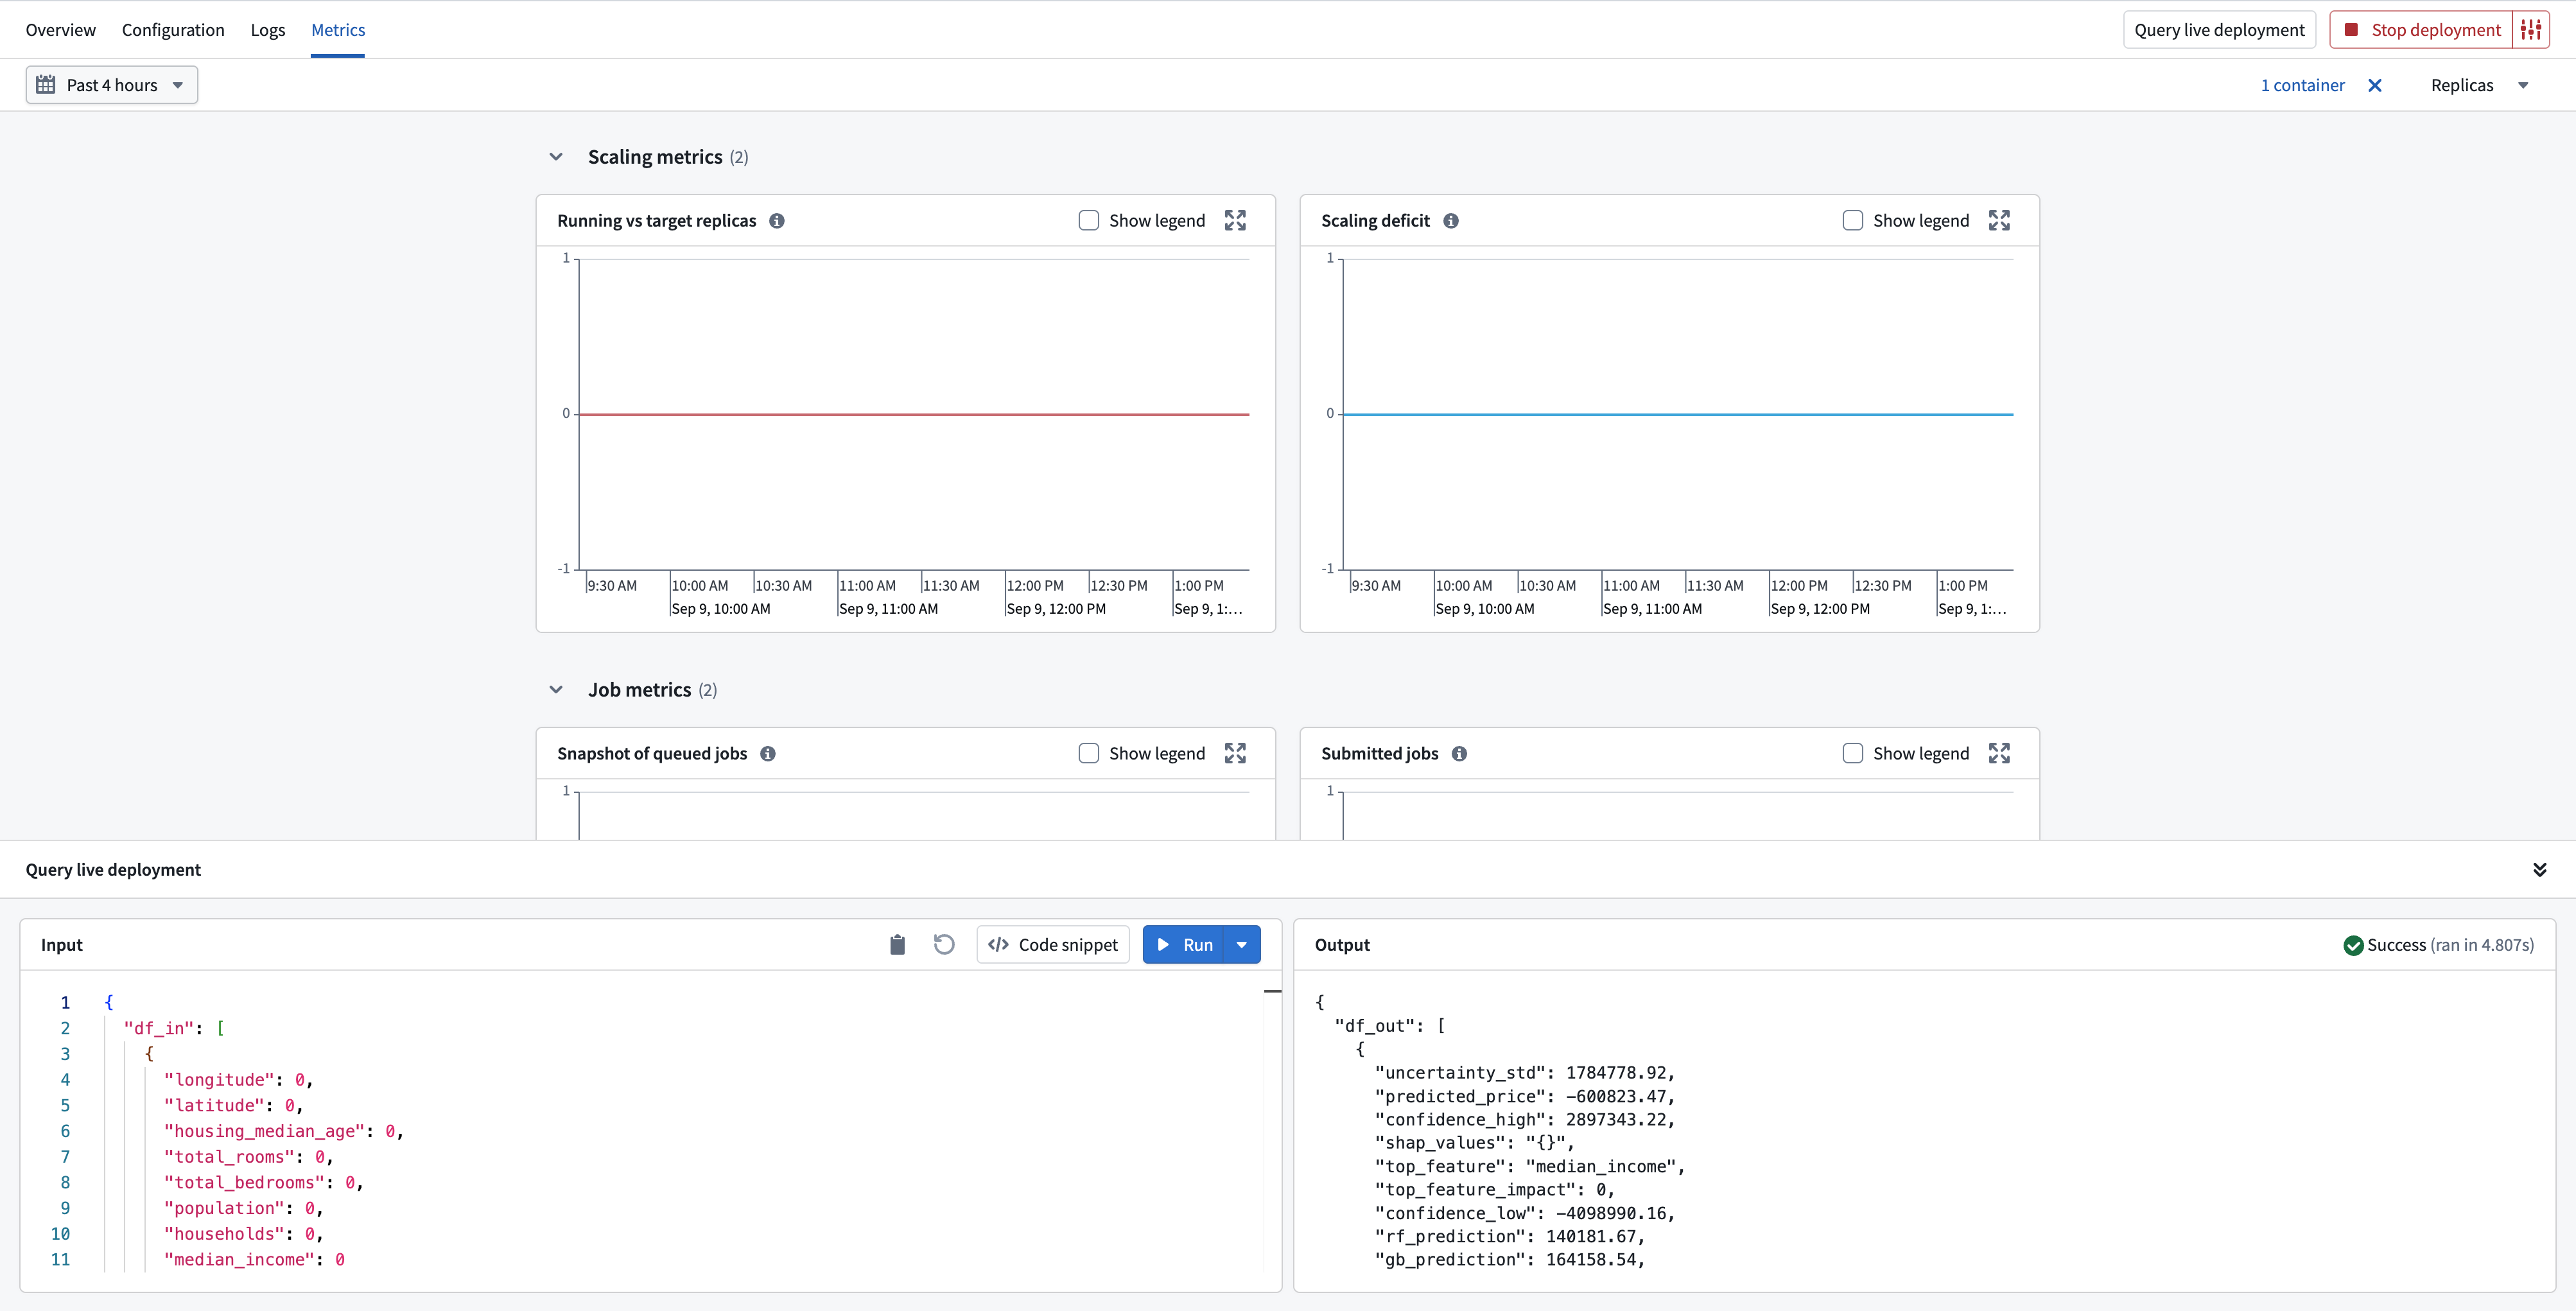Click the Stop deployment button
This screenshot has width=2576, height=1311.
2421,30
